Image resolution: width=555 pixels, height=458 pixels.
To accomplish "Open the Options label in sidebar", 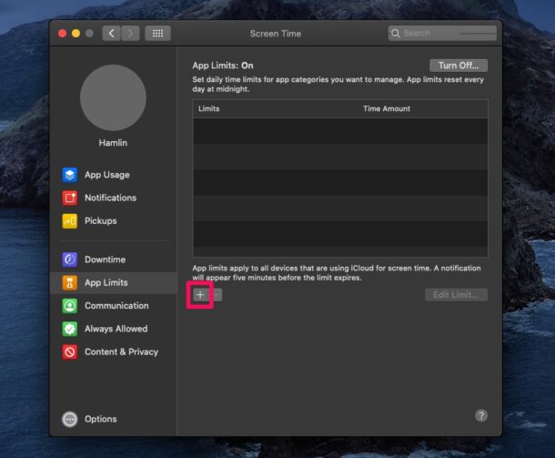I will pos(100,419).
